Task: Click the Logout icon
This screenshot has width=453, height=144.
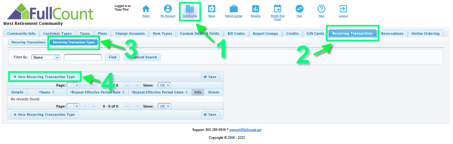Action: (x=343, y=9)
